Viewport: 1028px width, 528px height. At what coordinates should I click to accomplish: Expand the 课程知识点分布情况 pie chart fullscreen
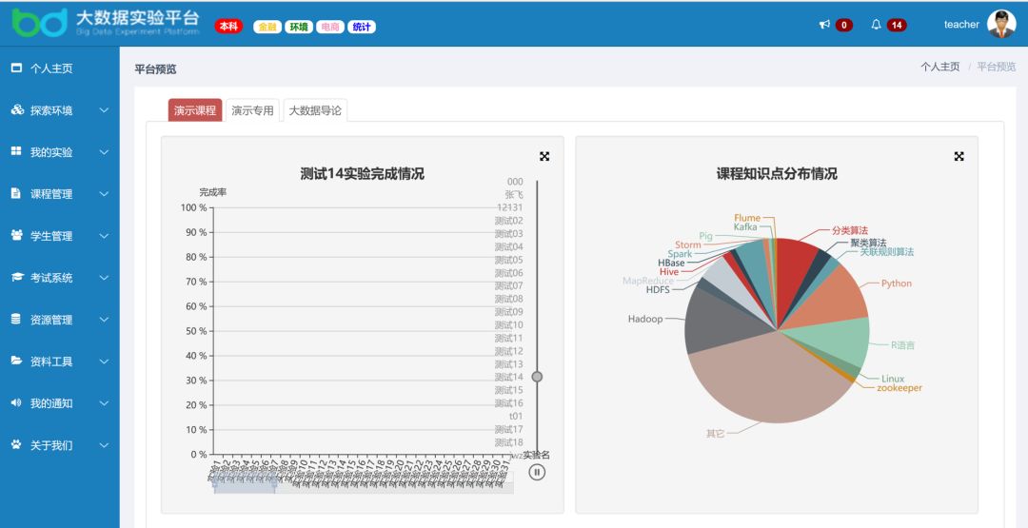(959, 156)
